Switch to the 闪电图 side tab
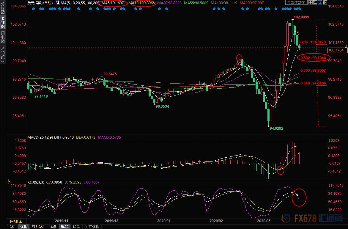348x229 pixels. pyautogui.click(x=3, y=37)
